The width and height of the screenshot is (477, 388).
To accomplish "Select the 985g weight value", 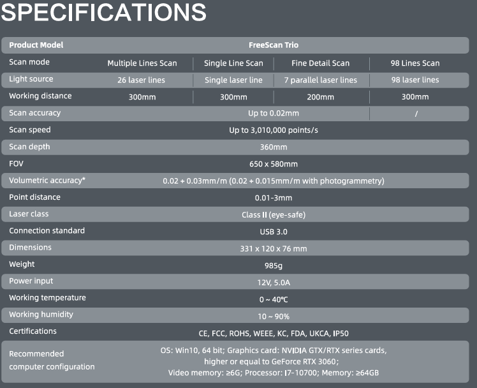I will (273, 265).
